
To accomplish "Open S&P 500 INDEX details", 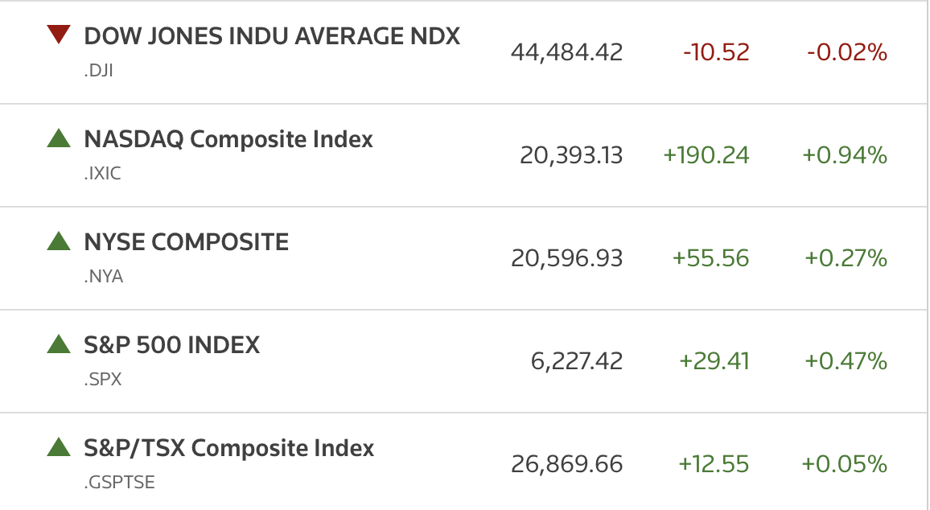I will pos(172,345).
